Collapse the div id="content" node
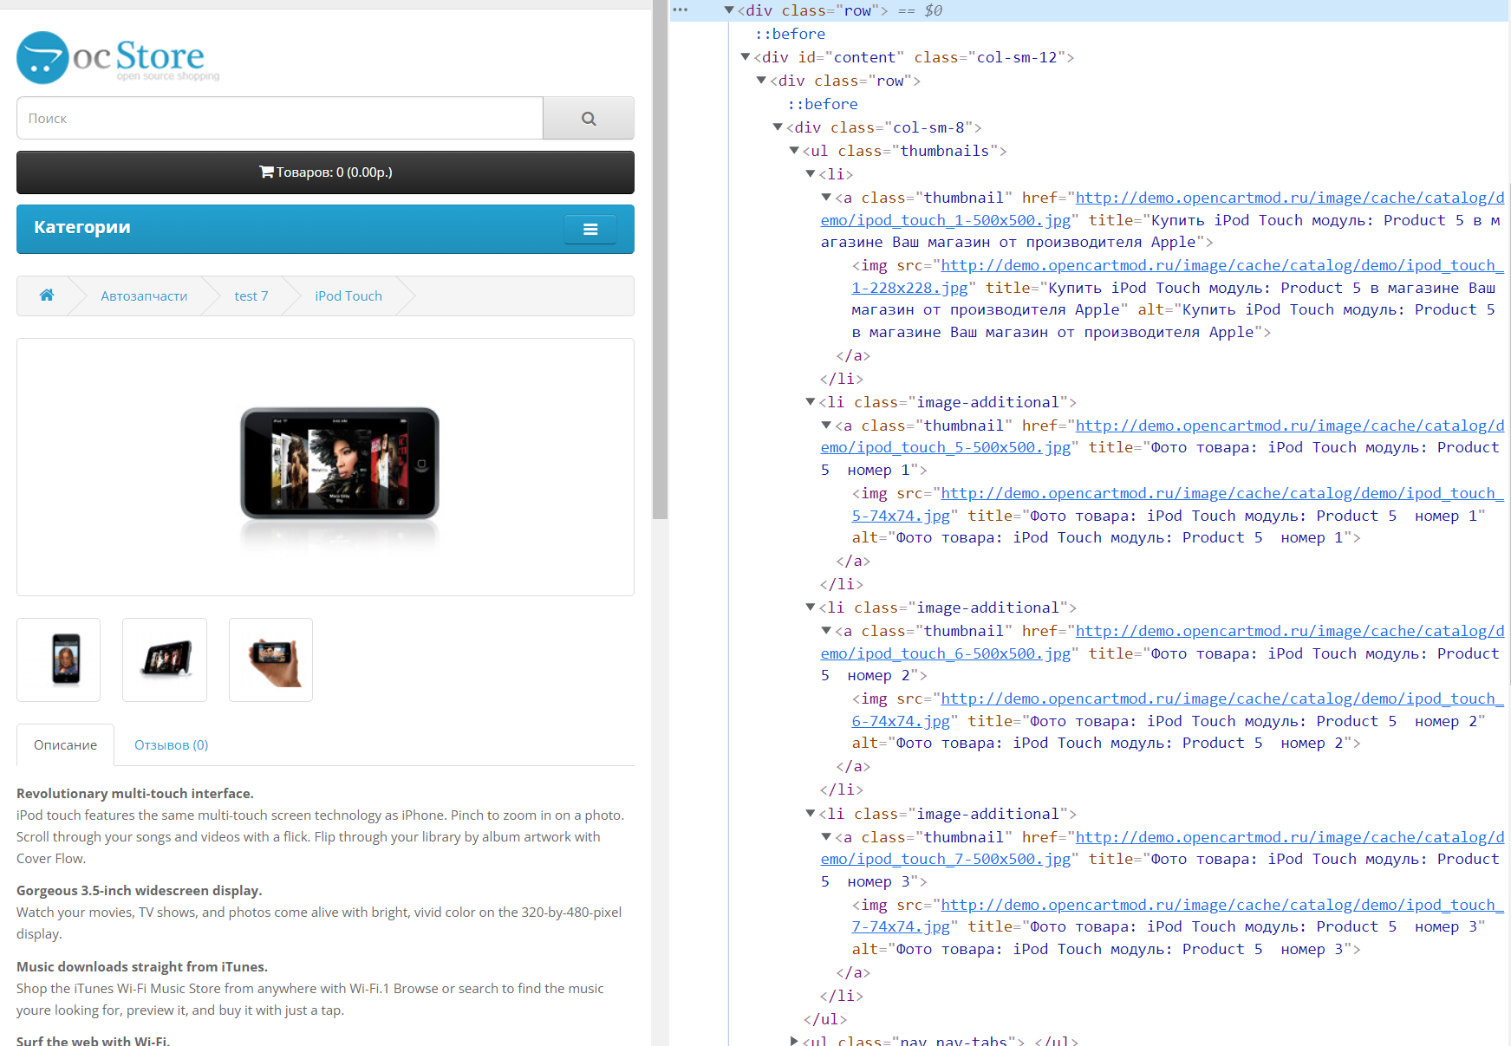The height and width of the screenshot is (1046, 1511). pyautogui.click(x=745, y=57)
